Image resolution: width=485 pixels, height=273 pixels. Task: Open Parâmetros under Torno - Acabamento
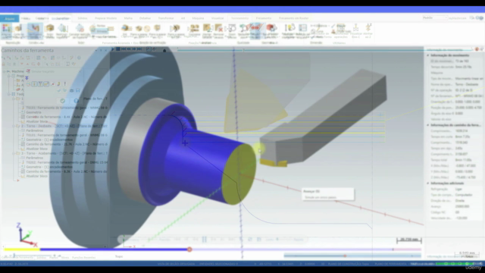coord(34,158)
